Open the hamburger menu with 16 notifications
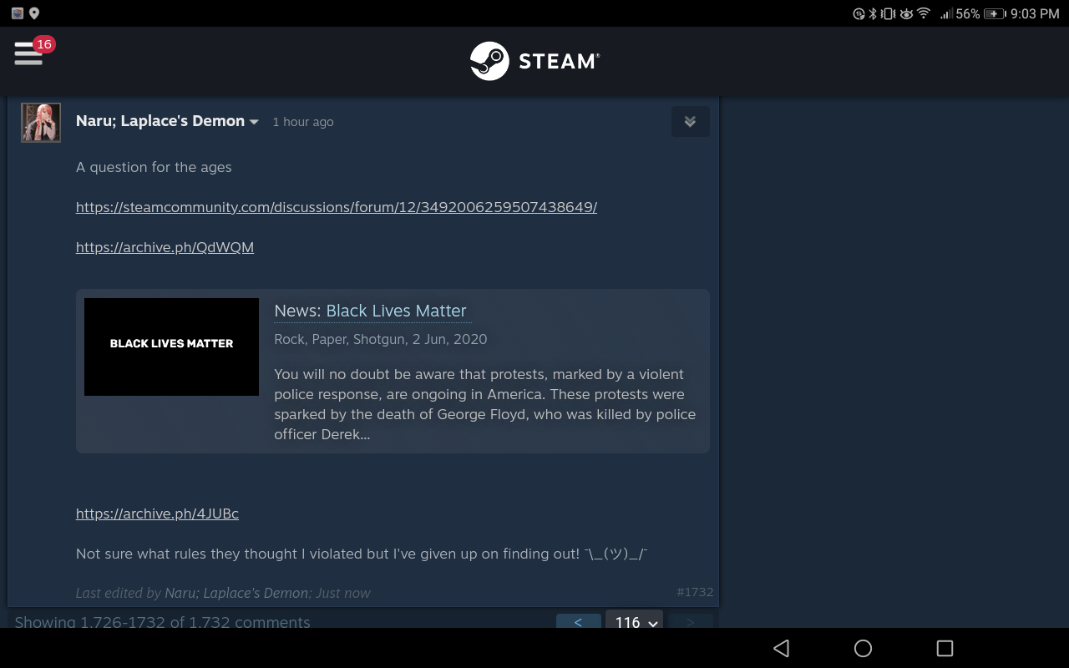The width and height of the screenshot is (1069, 668). (28, 53)
